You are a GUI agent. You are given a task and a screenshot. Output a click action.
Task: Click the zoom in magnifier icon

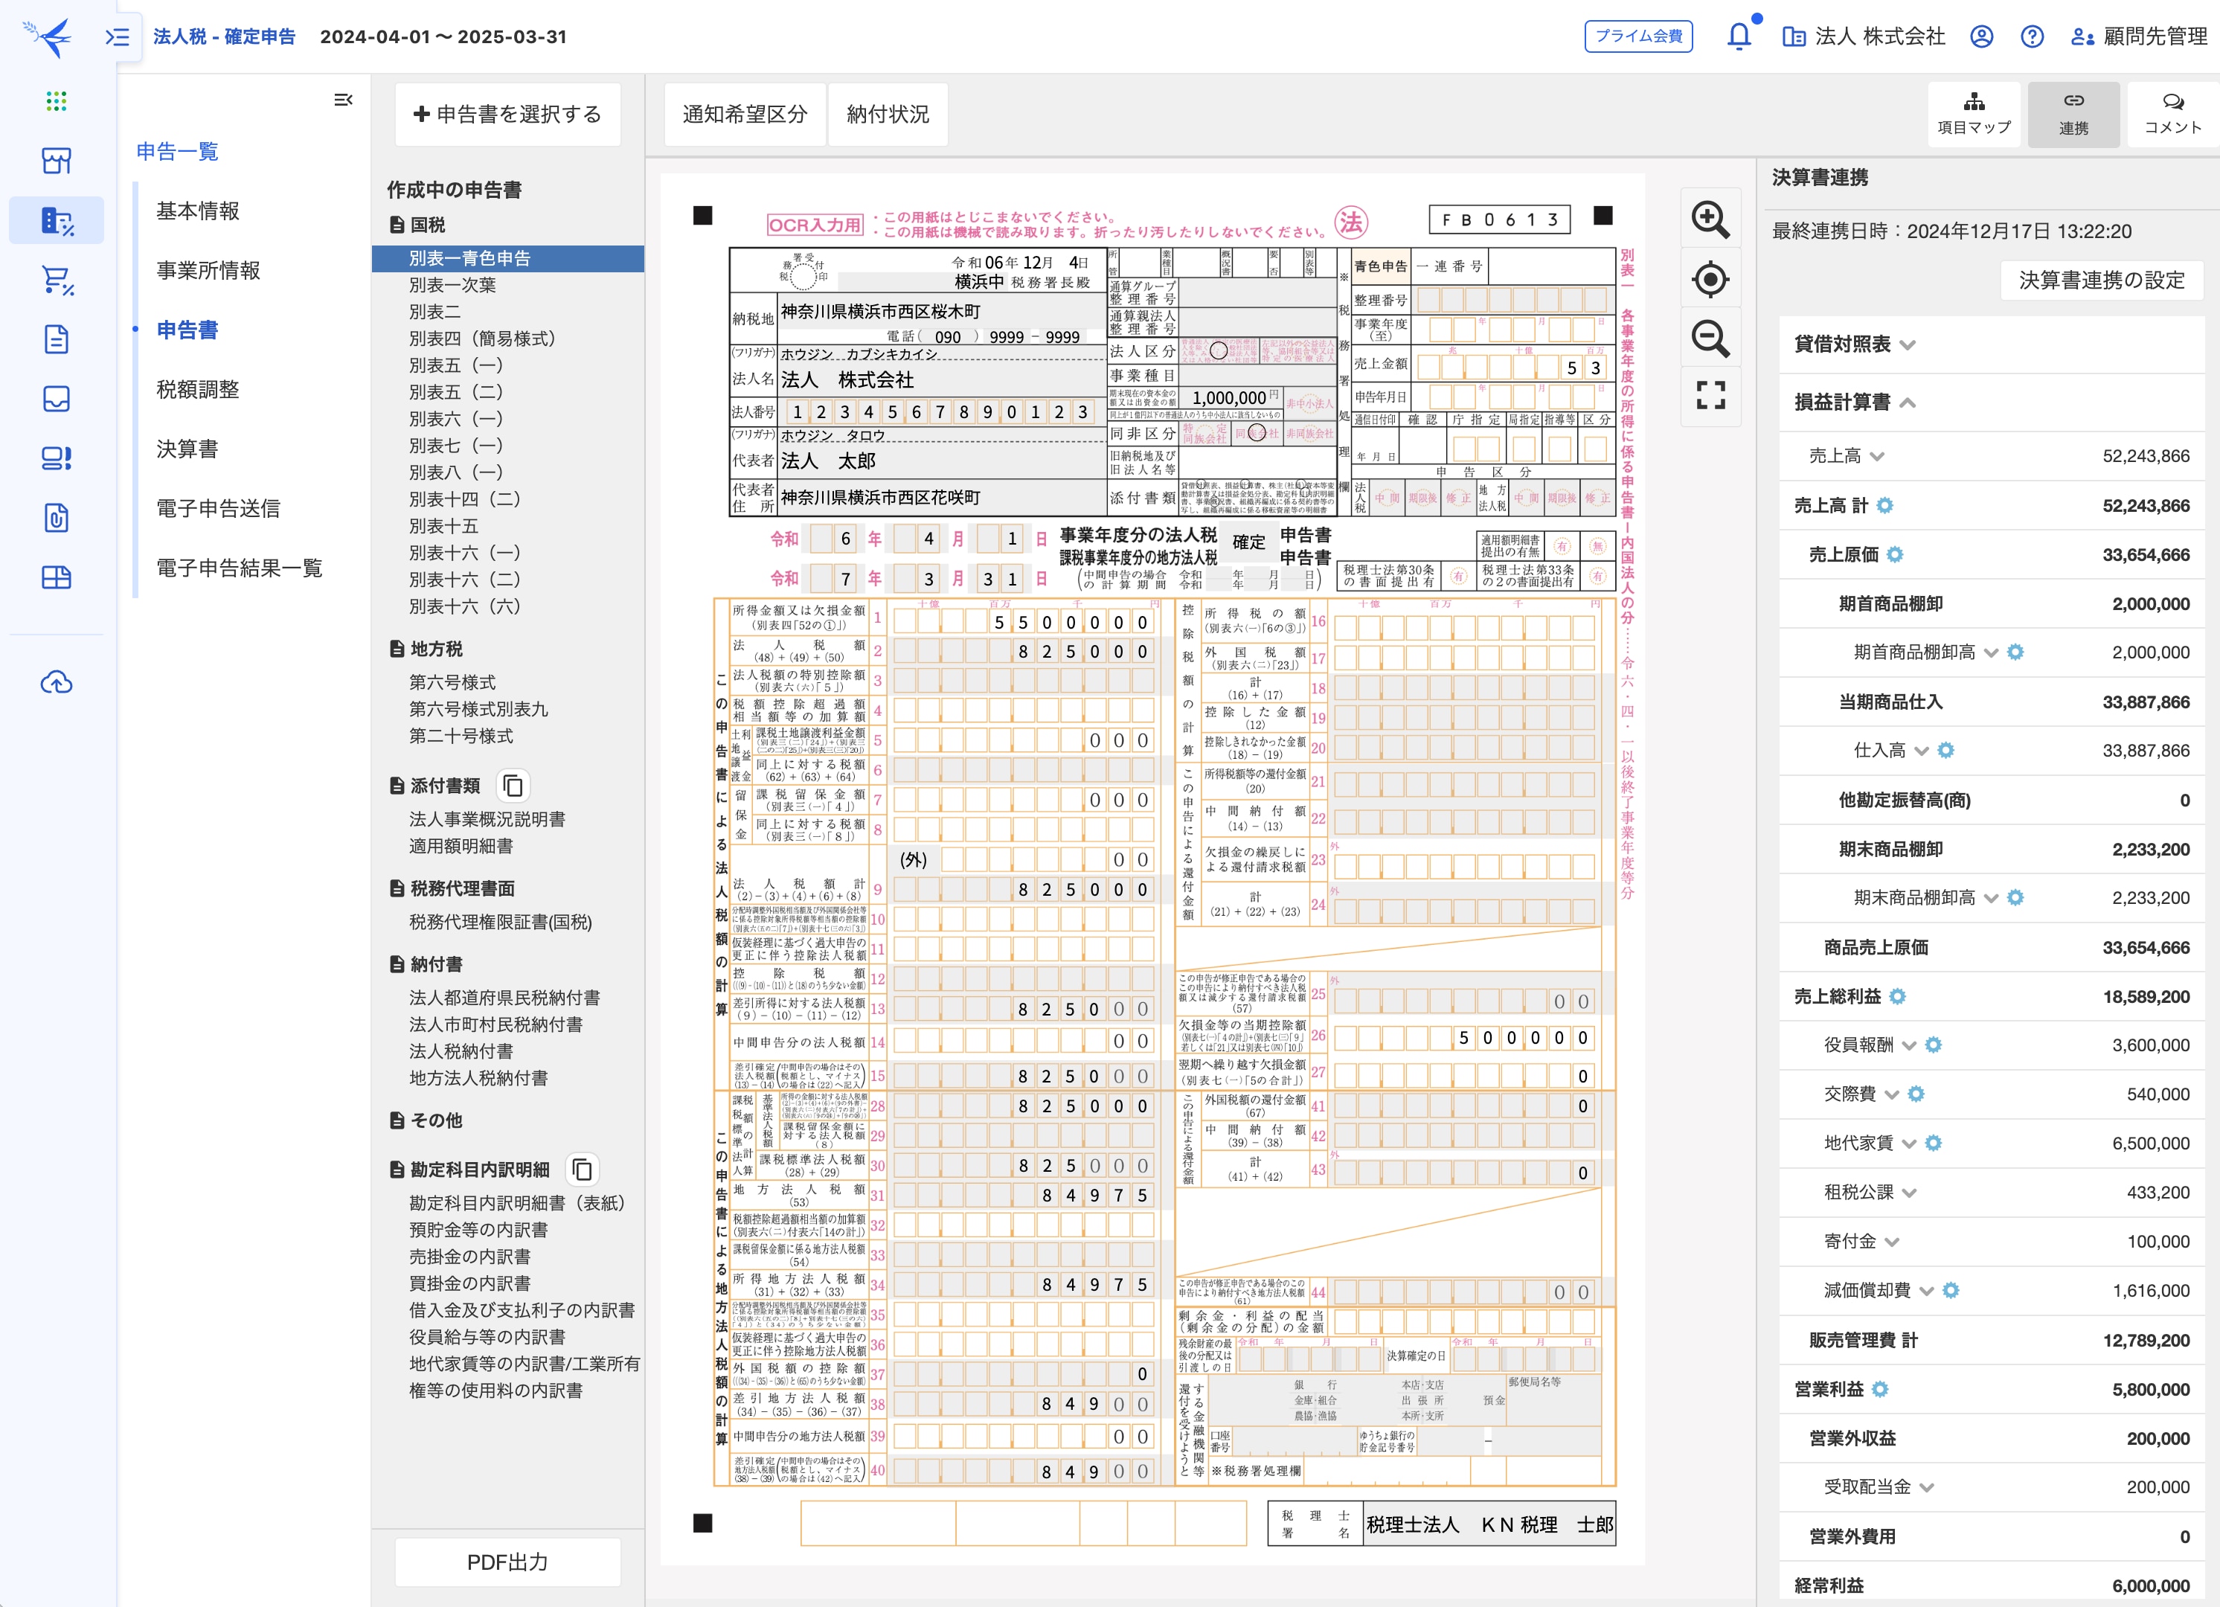tap(1710, 219)
